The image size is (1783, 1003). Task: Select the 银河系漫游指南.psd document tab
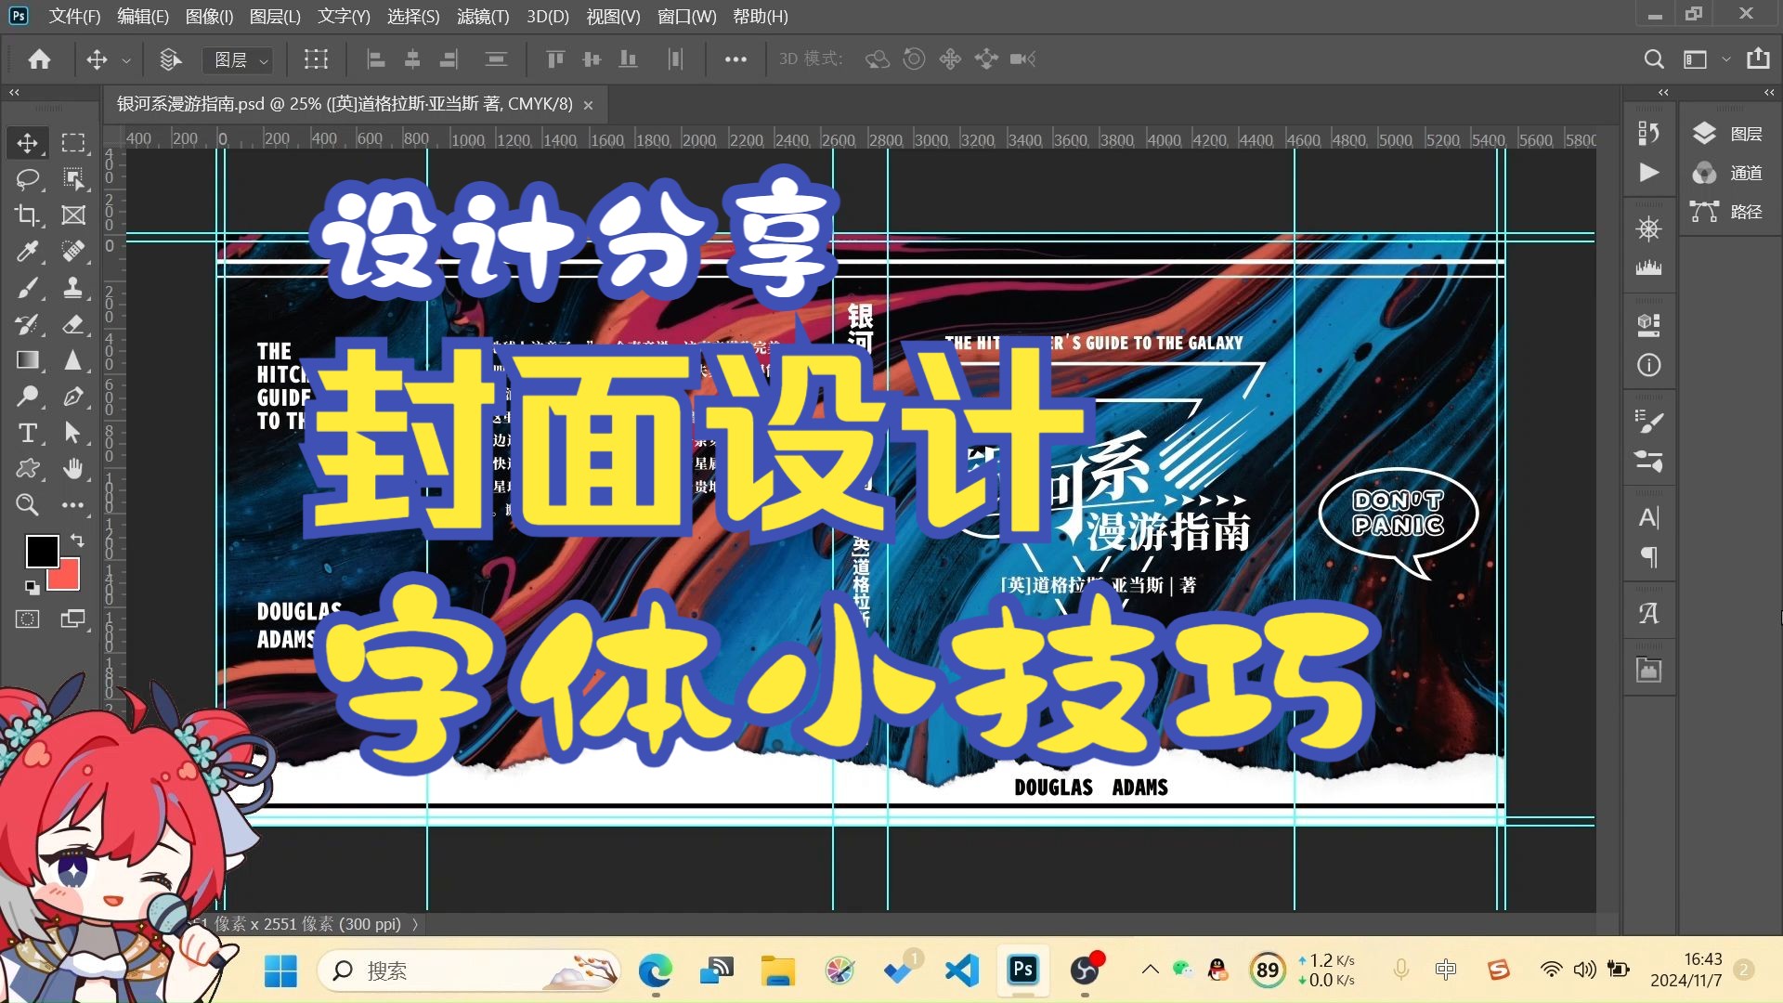[345, 104]
